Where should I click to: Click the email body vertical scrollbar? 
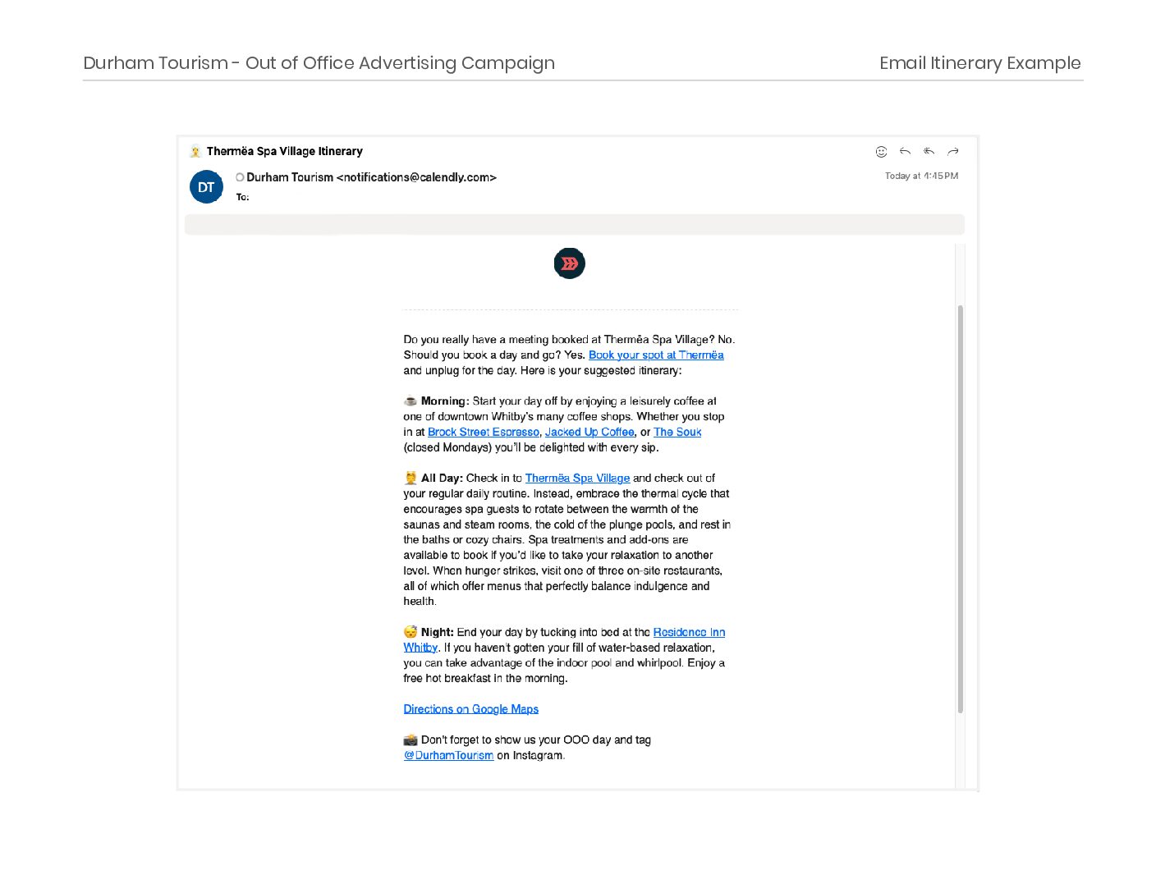tap(960, 509)
